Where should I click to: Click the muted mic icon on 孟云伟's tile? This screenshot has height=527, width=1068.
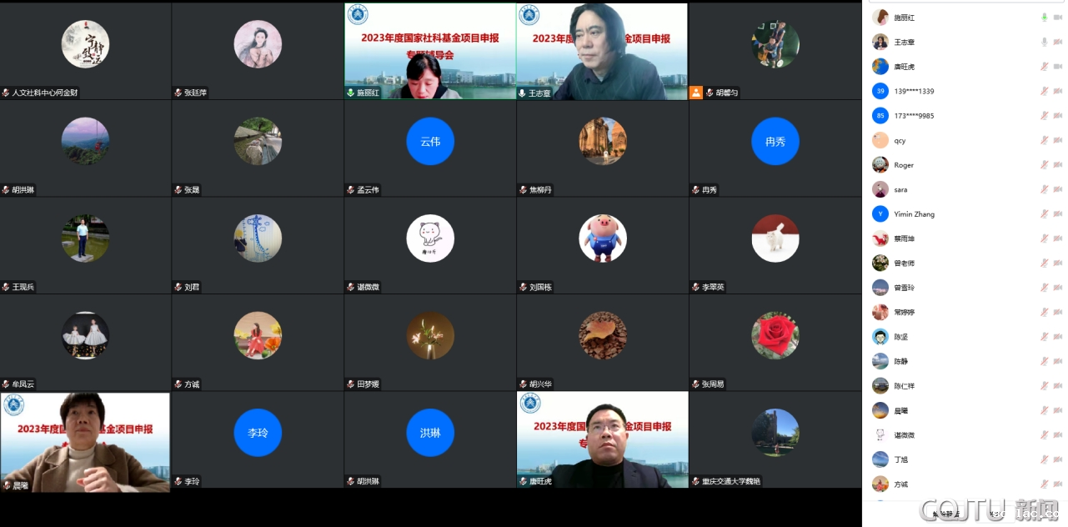pyautogui.click(x=351, y=190)
